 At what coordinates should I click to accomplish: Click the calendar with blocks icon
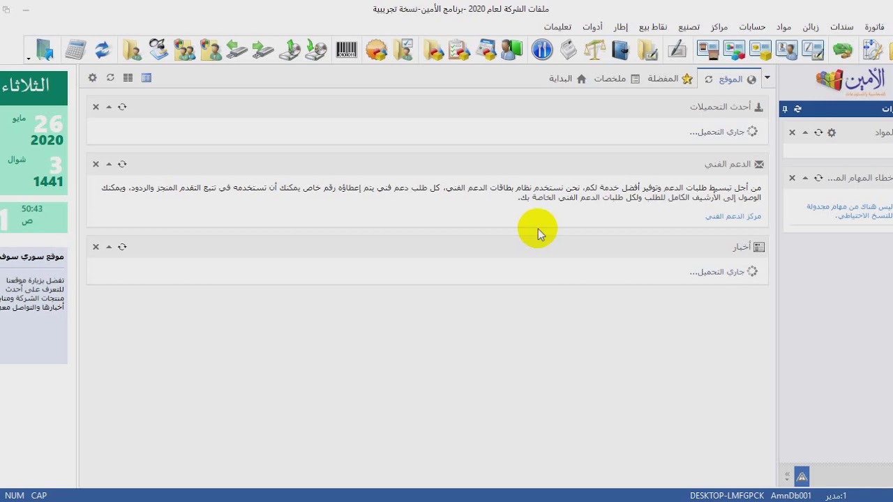click(x=486, y=50)
